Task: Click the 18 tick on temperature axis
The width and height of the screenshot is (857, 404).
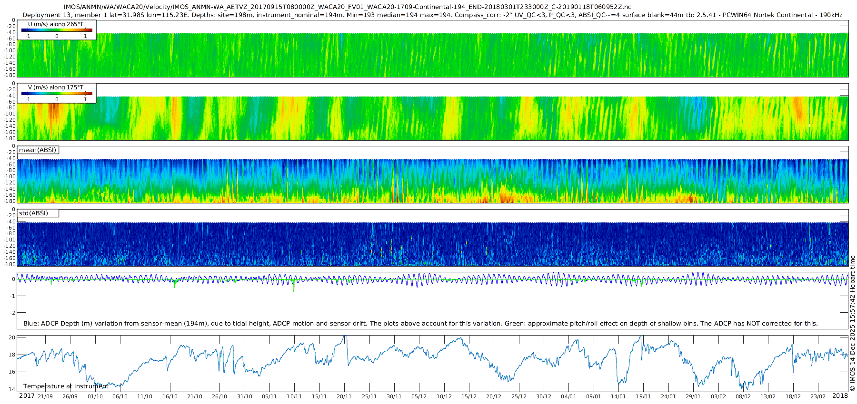Action: click(x=12, y=355)
